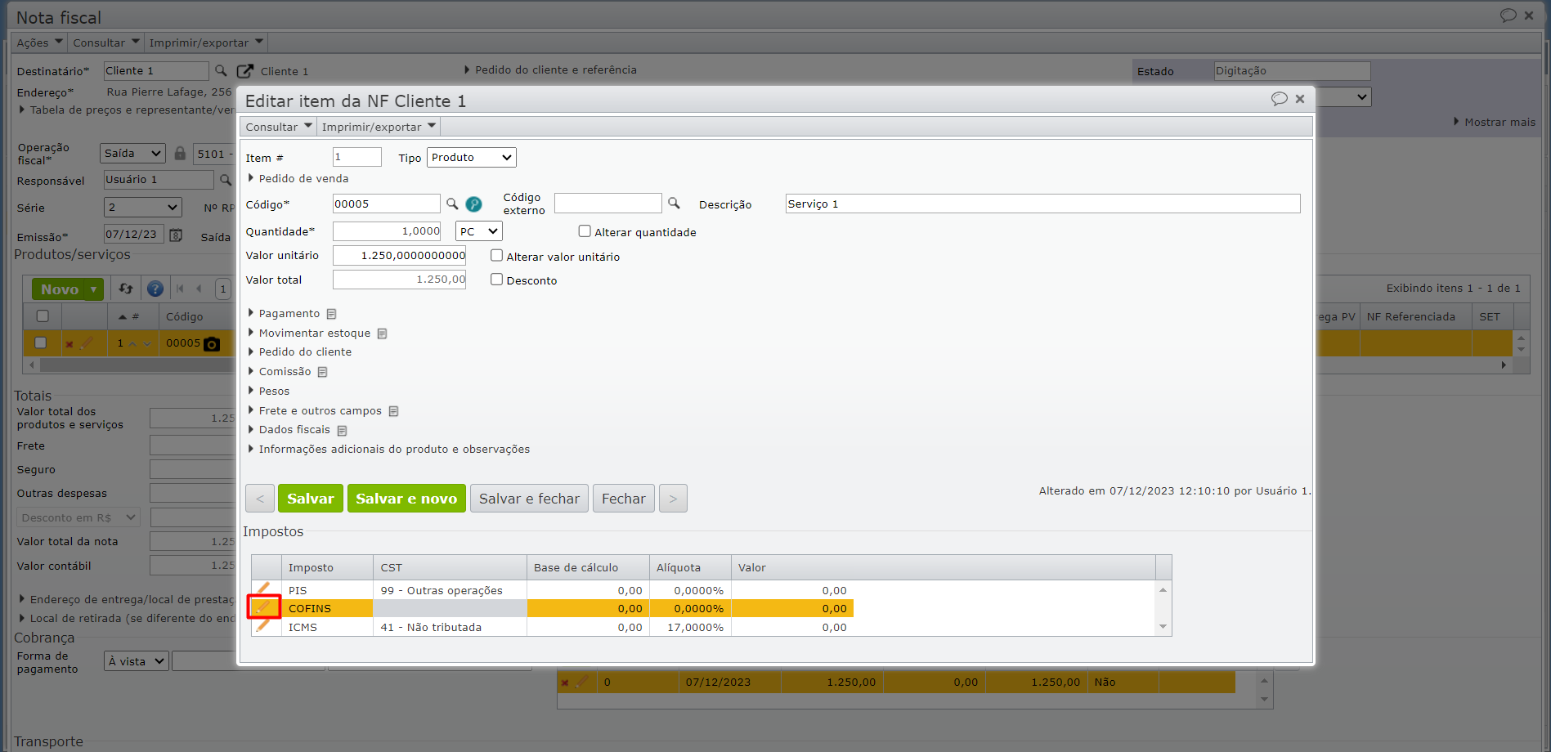1551x752 pixels.
Task: Enable the Alterar quantidade checkbox
Action: tap(585, 231)
